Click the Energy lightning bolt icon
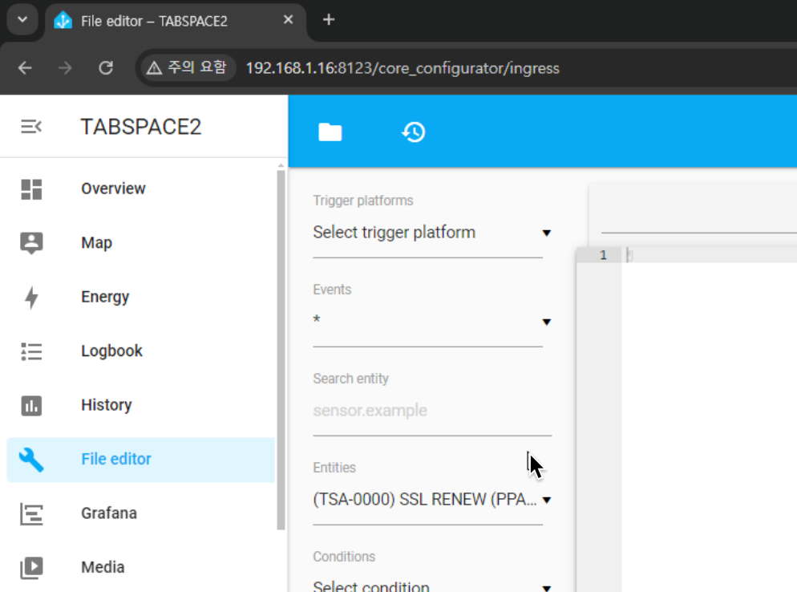797x592 pixels. tap(31, 298)
